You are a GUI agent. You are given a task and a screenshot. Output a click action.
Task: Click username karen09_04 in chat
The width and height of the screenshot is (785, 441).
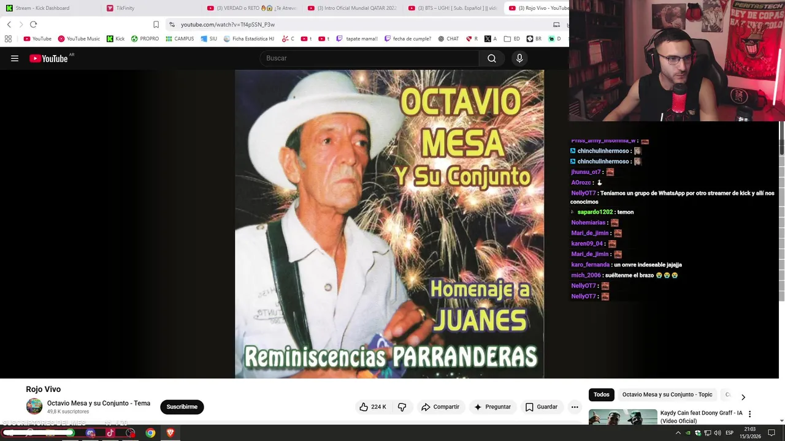click(x=587, y=243)
